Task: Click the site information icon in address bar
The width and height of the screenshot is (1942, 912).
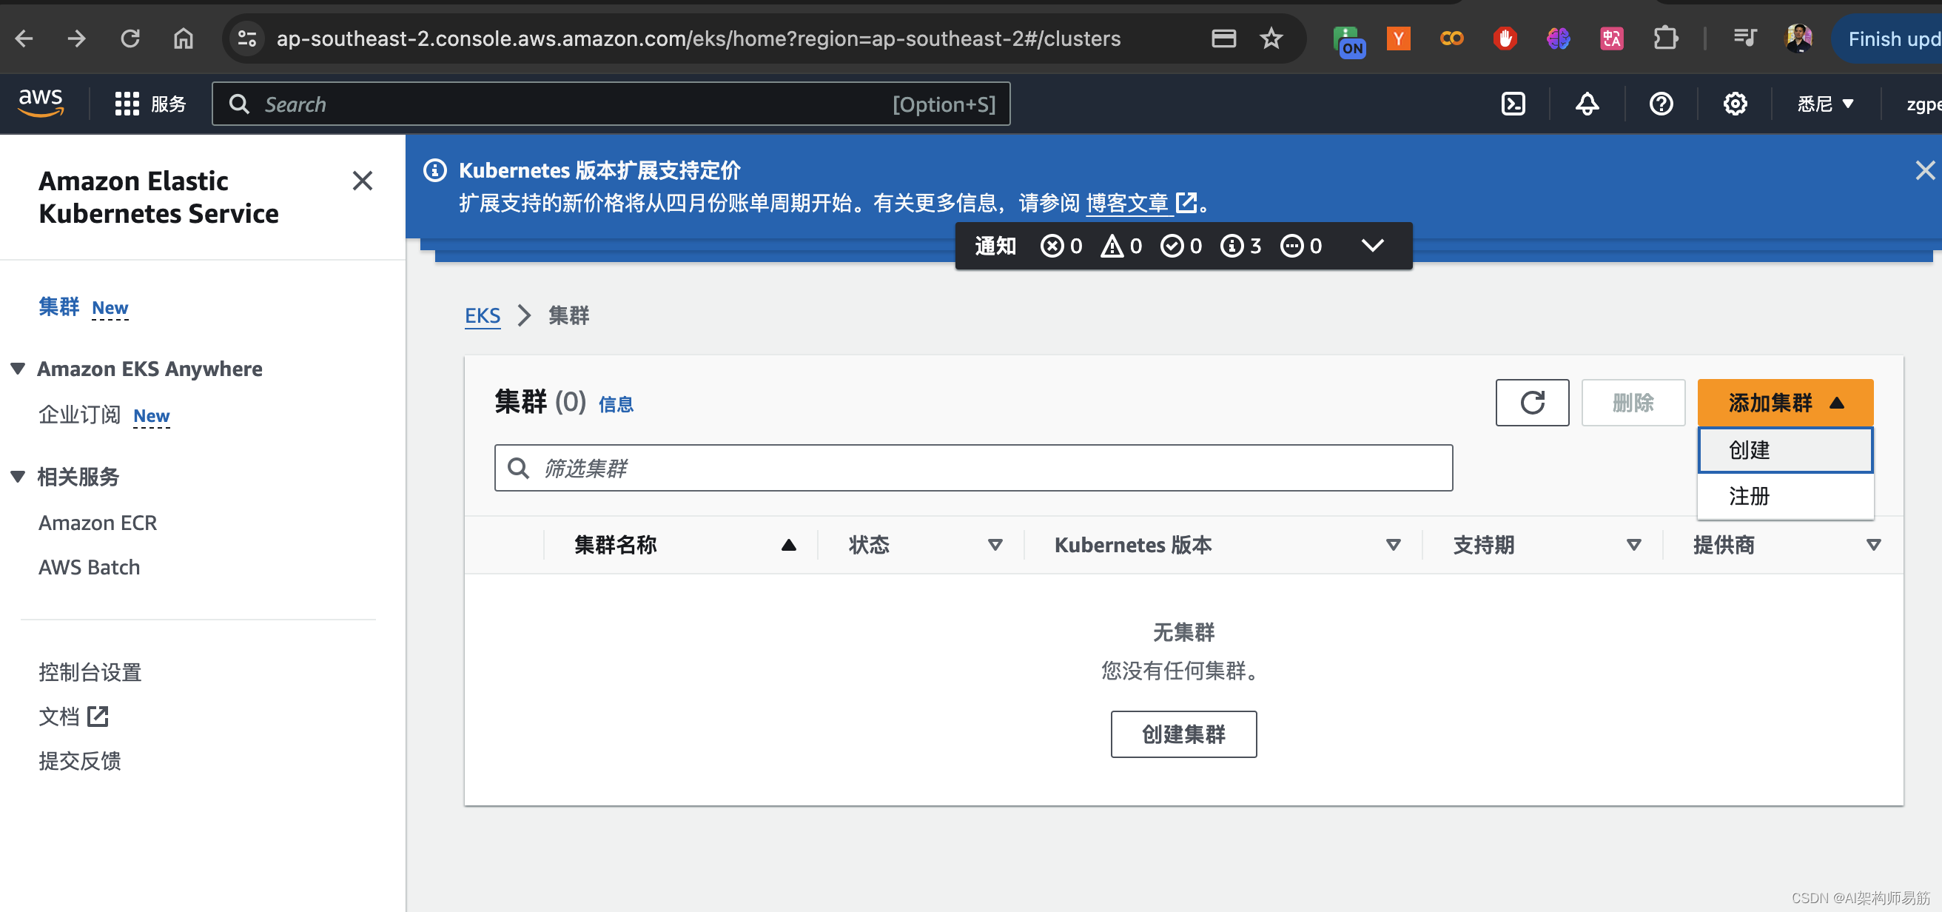Action: (x=247, y=38)
